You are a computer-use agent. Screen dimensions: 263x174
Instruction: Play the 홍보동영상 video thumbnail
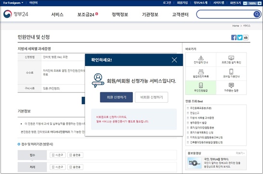[x=195, y=163]
